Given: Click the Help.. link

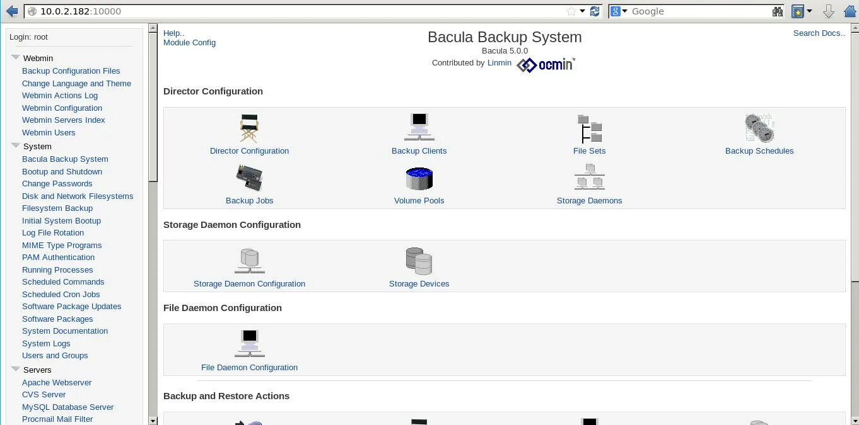Looking at the screenshot, I should coord(173,33).
